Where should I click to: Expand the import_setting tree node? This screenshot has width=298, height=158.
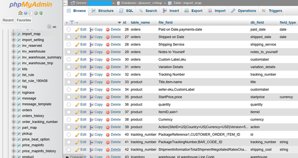pos(14,40)
